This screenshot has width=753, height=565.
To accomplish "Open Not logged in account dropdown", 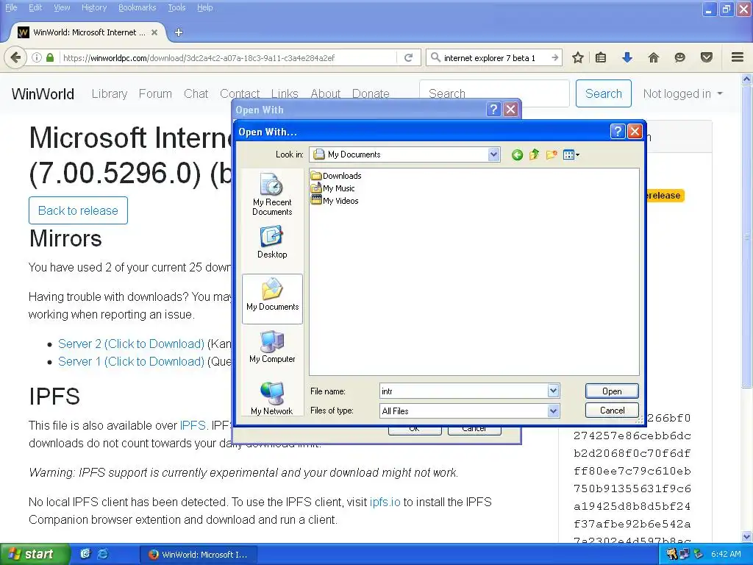I will click(x=682, y=93).
